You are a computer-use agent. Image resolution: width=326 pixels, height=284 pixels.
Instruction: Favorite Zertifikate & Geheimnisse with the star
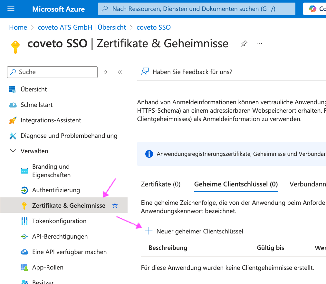tap(115, 205)
